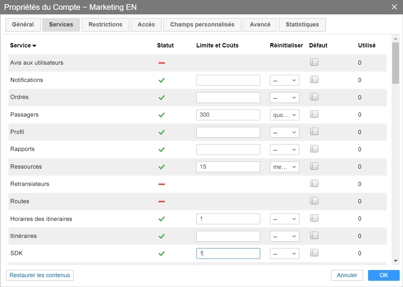Click the default icon for Notifications row
This screenshot has width=403, height=287.
point(314,79)
